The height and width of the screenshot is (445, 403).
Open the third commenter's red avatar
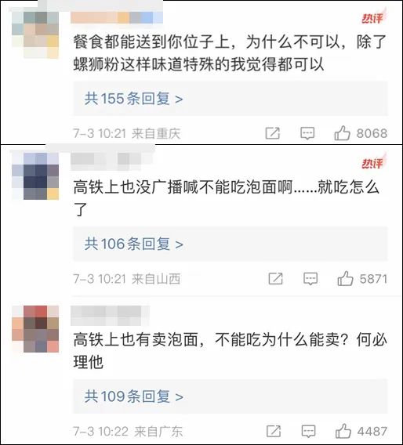35,329
